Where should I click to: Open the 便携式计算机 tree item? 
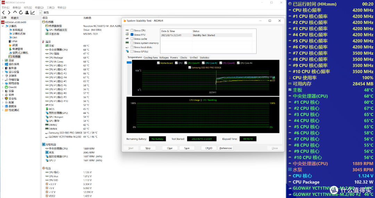click(x=20, y=53)
